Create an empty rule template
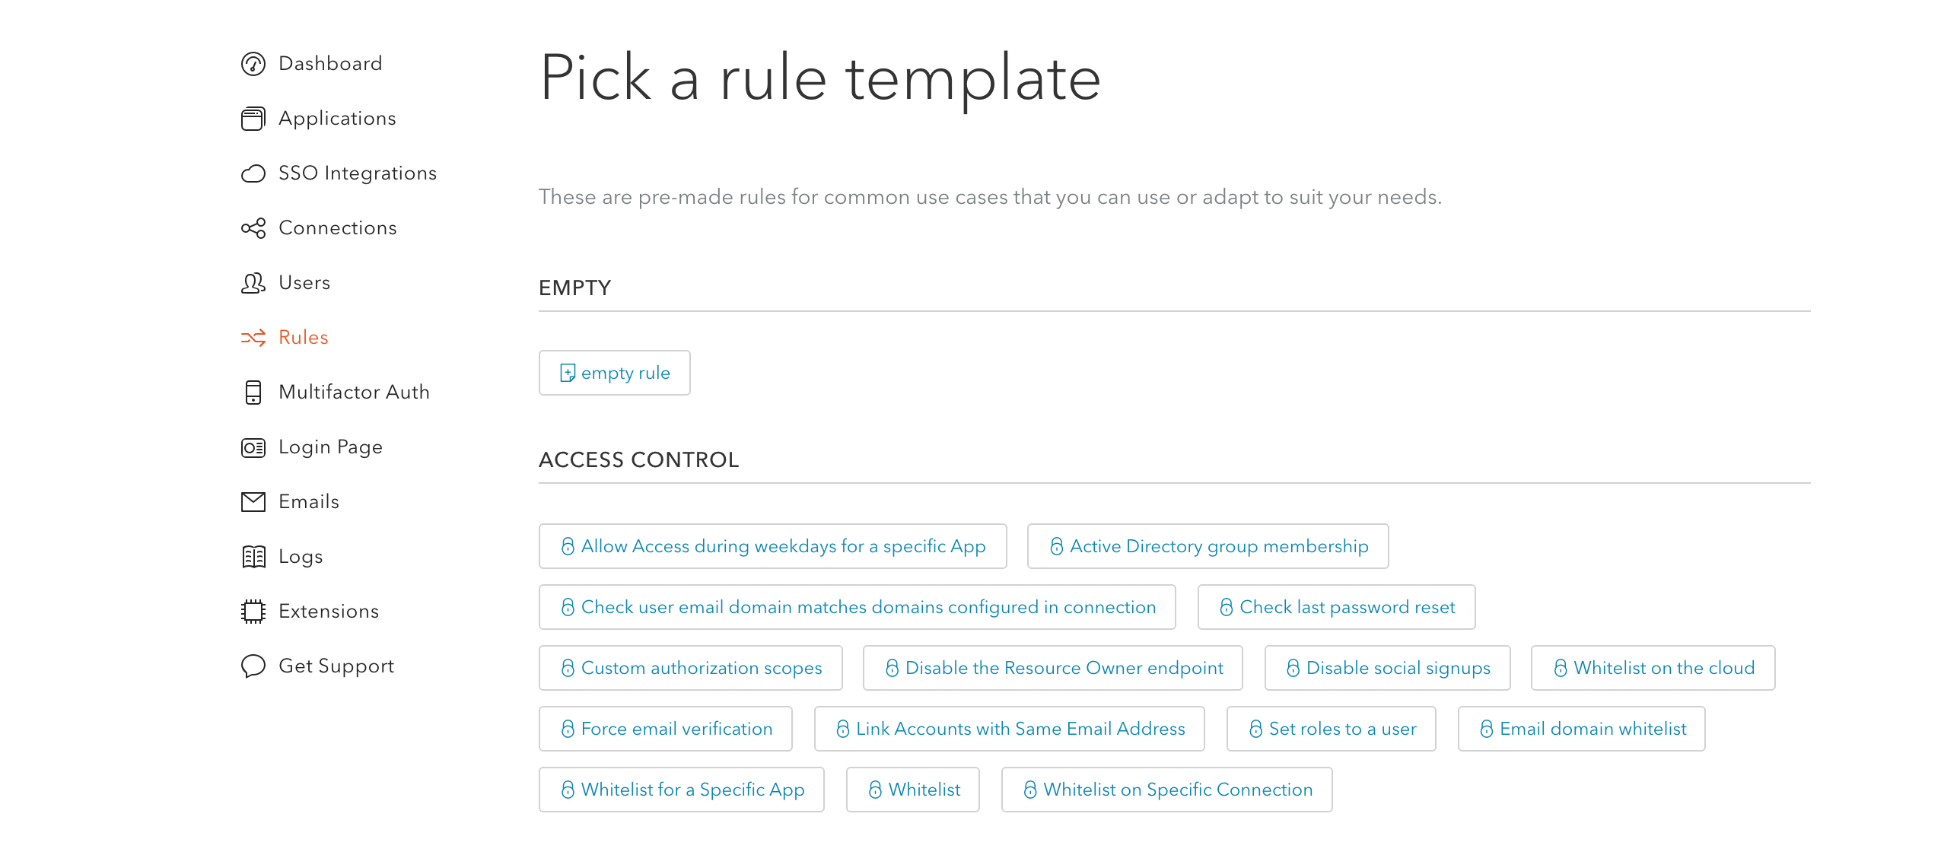 point(614,373)
